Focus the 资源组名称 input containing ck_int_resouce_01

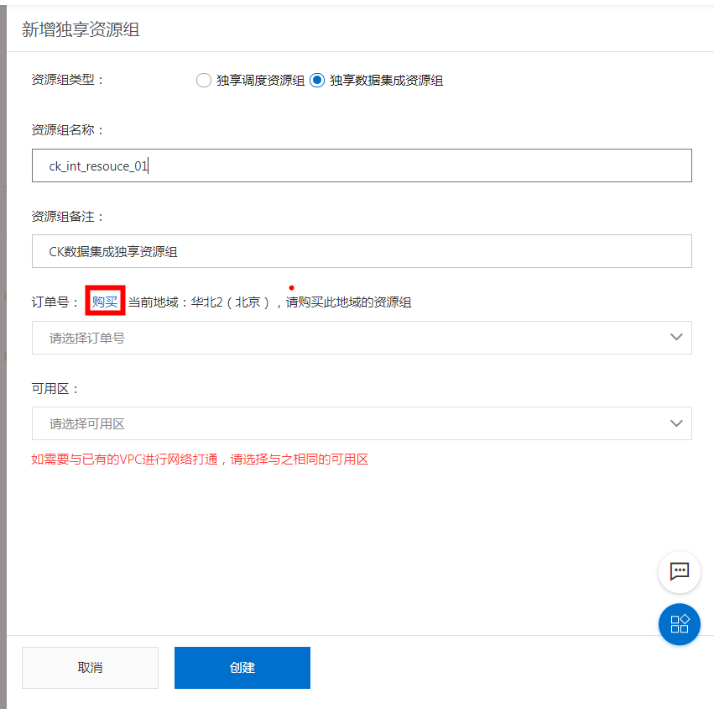coord(361,166)
